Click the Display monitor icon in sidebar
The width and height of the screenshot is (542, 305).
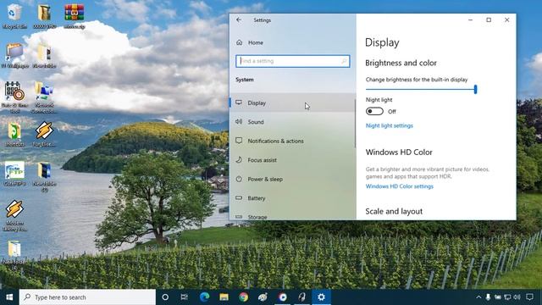(239, 103)
